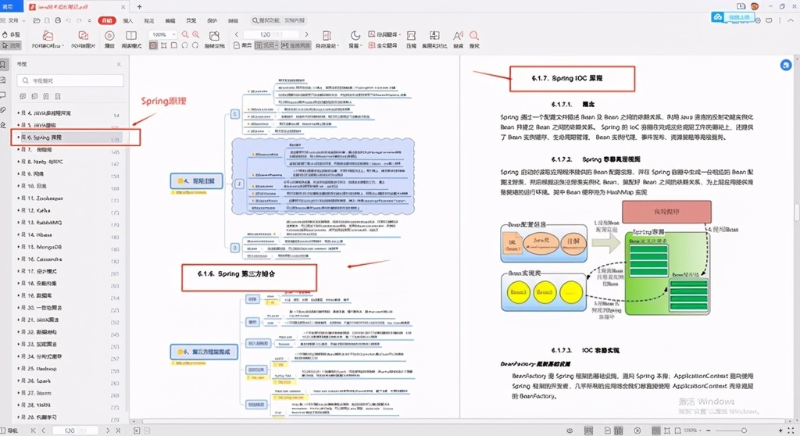
Task: Expand chapter 25 Hadoop bookmark arrow
Action: 19,368
